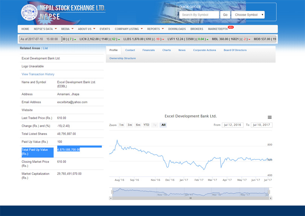The image size is (305, 216).
Task: Expand the NEPSE'S DATA menu
Action: (45, 29)
